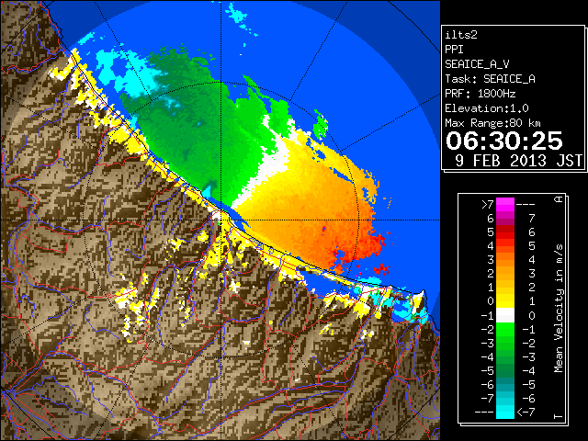Click the '>7' legend label

pyautogui.click(x=488, y=204)
